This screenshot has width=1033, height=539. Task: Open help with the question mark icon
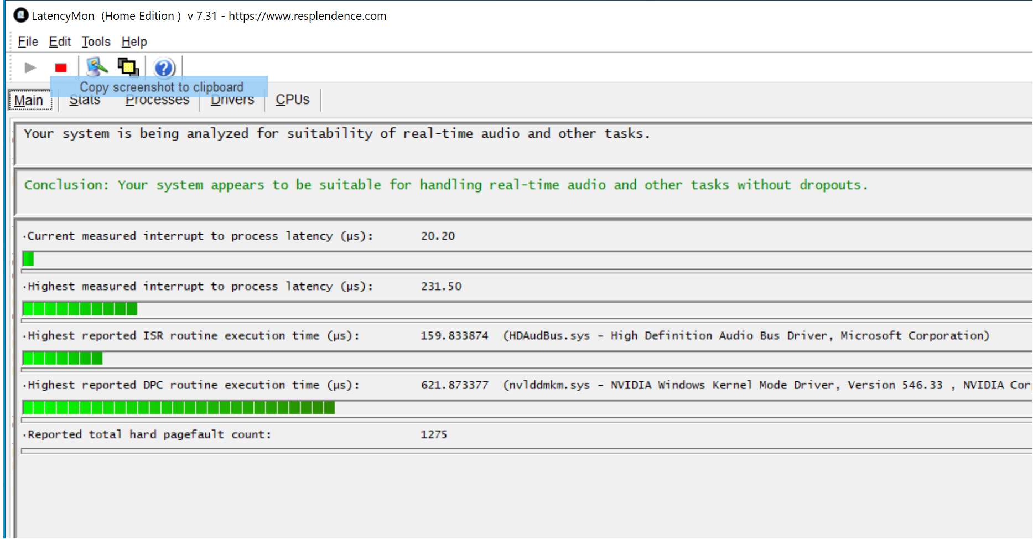click(x=164, y=68)
